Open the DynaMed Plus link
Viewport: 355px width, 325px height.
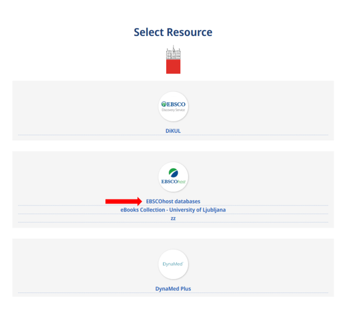coord(173,288)
